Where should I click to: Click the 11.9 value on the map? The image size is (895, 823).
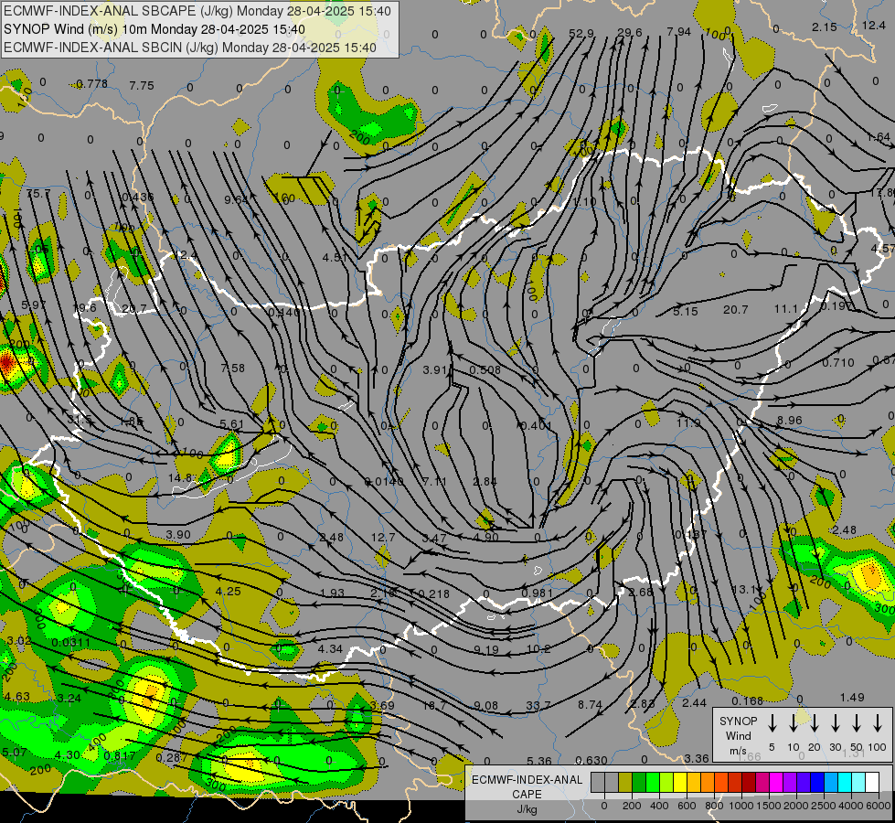pos(688,423)
